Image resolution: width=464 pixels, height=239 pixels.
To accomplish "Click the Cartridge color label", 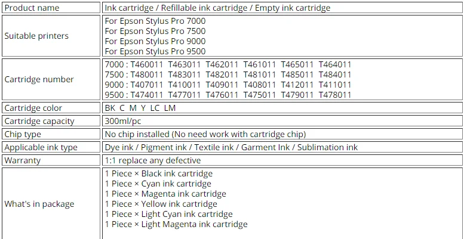I will pos(33,108).
